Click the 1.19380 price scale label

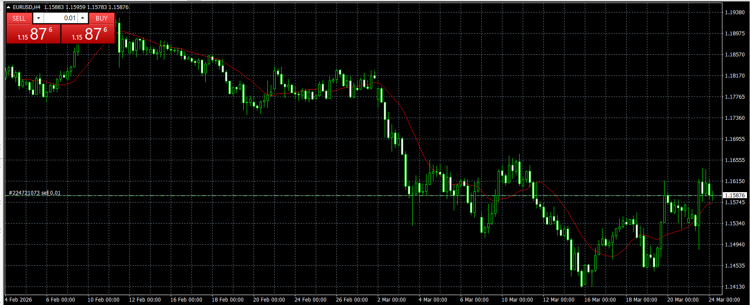(734, 12)
